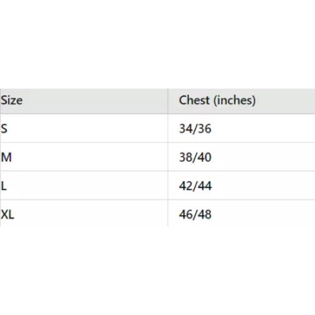The image size is (315, 315).
Task: Click the number 46 in XL row
Action: [186, 214]
